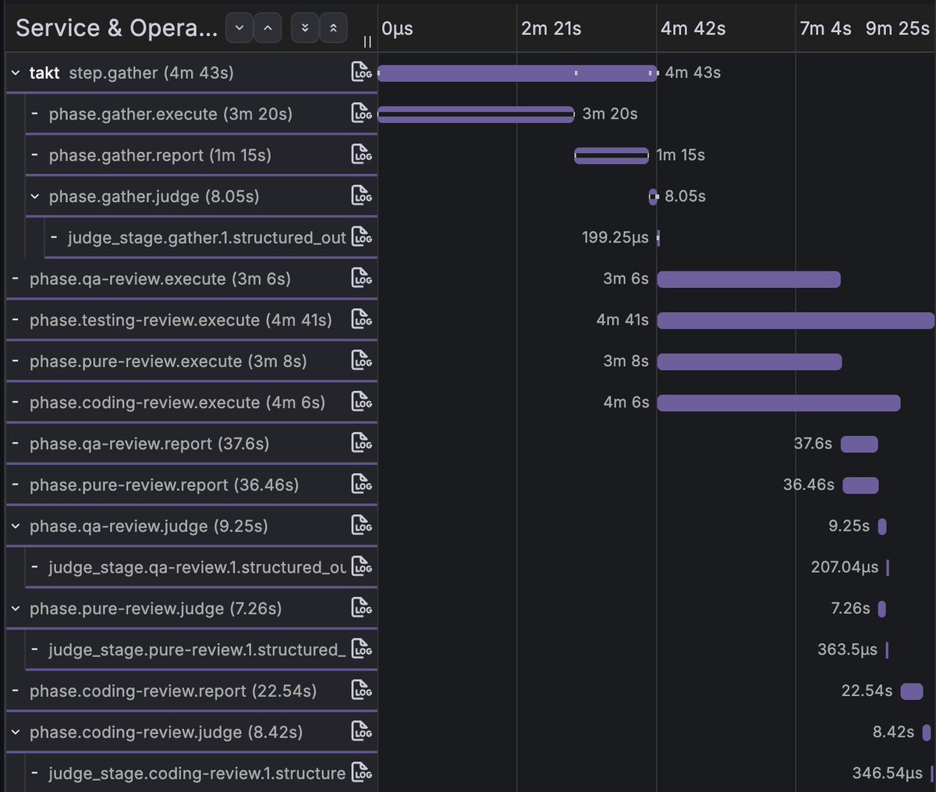Click expand one level chevron button

pos(239,28)
